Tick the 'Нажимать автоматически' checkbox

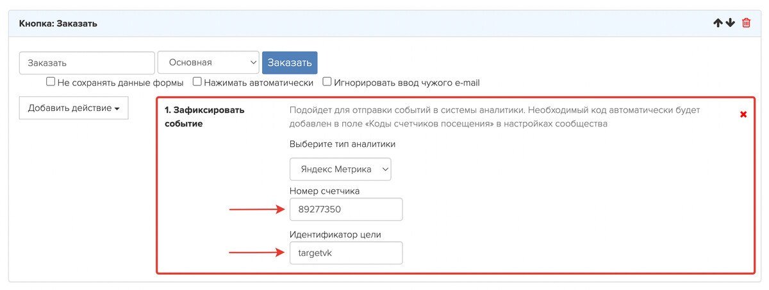[197, 82]
